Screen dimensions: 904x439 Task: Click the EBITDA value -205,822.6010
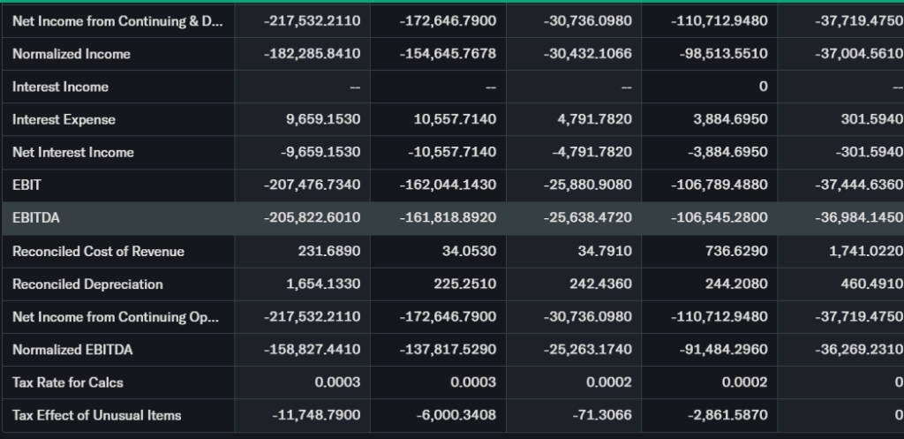click(313, 218)
